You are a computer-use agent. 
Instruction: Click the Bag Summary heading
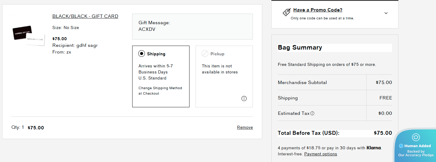point(300,47)
